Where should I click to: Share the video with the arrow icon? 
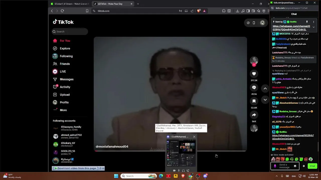click(x=254, y=115)
